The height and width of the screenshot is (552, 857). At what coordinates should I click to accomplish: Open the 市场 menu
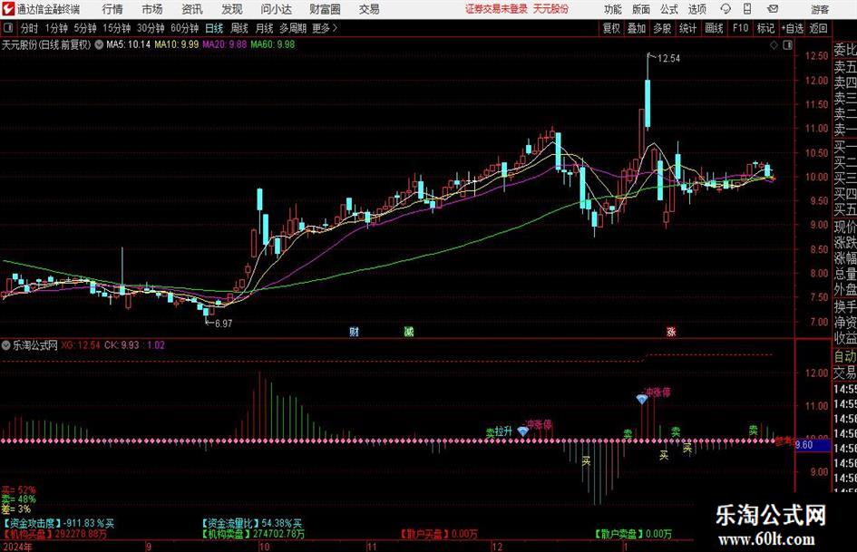(152, 9)
